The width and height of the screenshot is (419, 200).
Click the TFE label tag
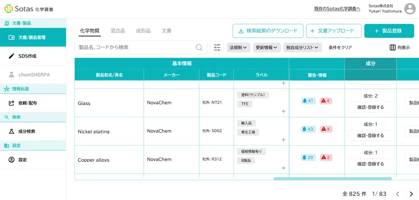(244, 104)
